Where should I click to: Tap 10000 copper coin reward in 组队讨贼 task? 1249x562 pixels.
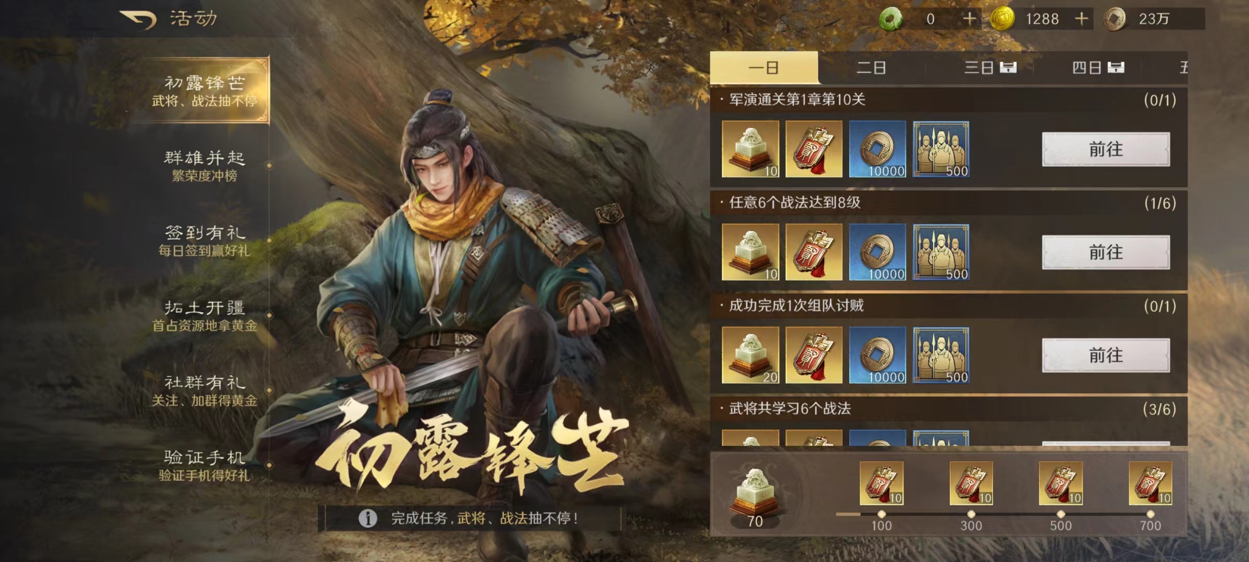point(877,355)
